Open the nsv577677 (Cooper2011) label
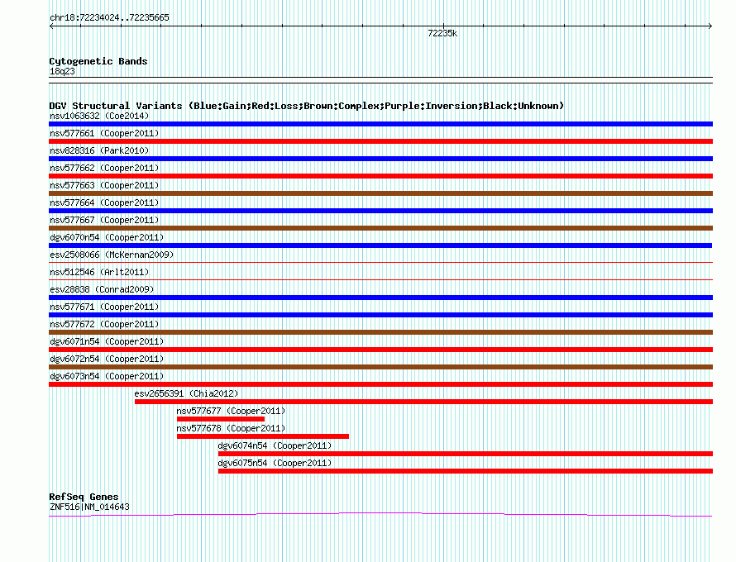 click(x=231, y=411)
